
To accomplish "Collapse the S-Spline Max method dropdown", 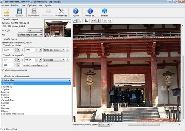I will [x=36, y=80].
